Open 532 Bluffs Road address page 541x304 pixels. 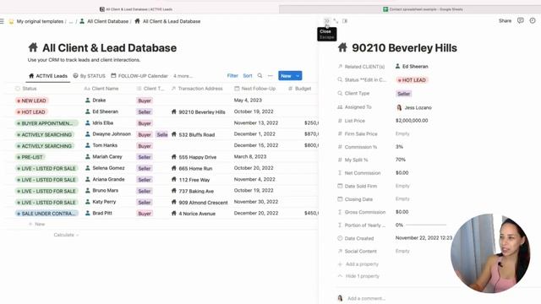click(x=196, y=135)
